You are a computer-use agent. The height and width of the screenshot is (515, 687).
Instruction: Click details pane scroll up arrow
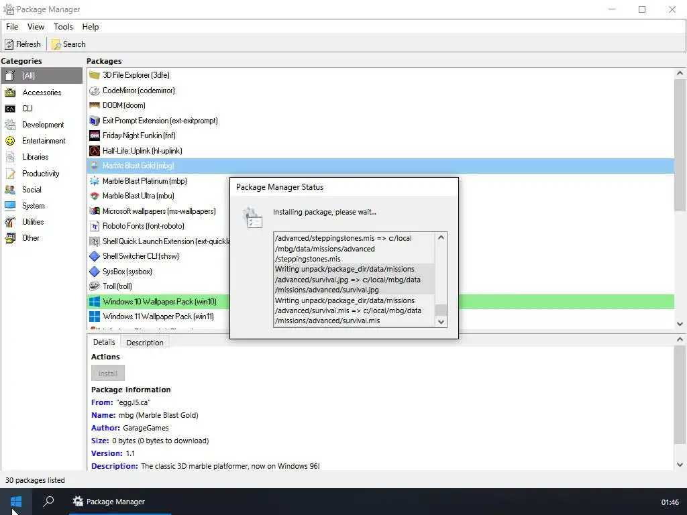click(x=680, y=339)
